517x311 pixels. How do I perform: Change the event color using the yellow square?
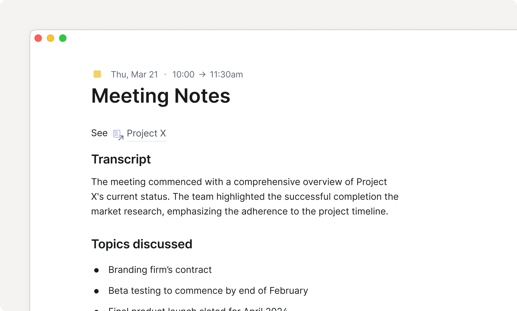pos(97,74)
